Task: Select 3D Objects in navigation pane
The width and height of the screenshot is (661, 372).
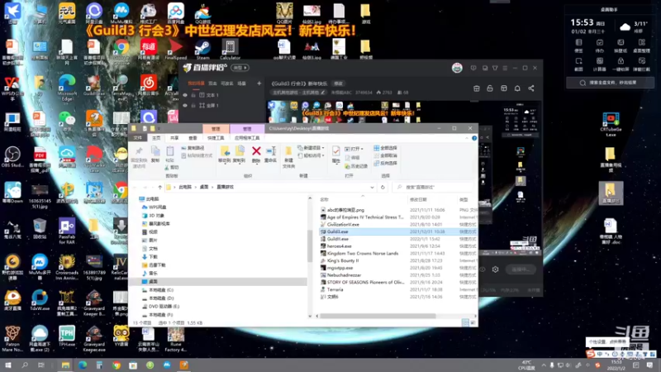Action: tap(153, 216)
